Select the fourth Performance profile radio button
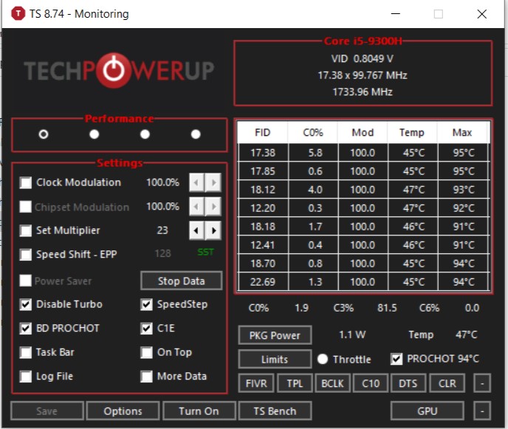Viewport: 508px width, 429px height. coord(196,134)
